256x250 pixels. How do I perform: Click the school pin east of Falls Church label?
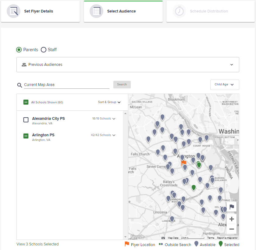coord(158,152)
